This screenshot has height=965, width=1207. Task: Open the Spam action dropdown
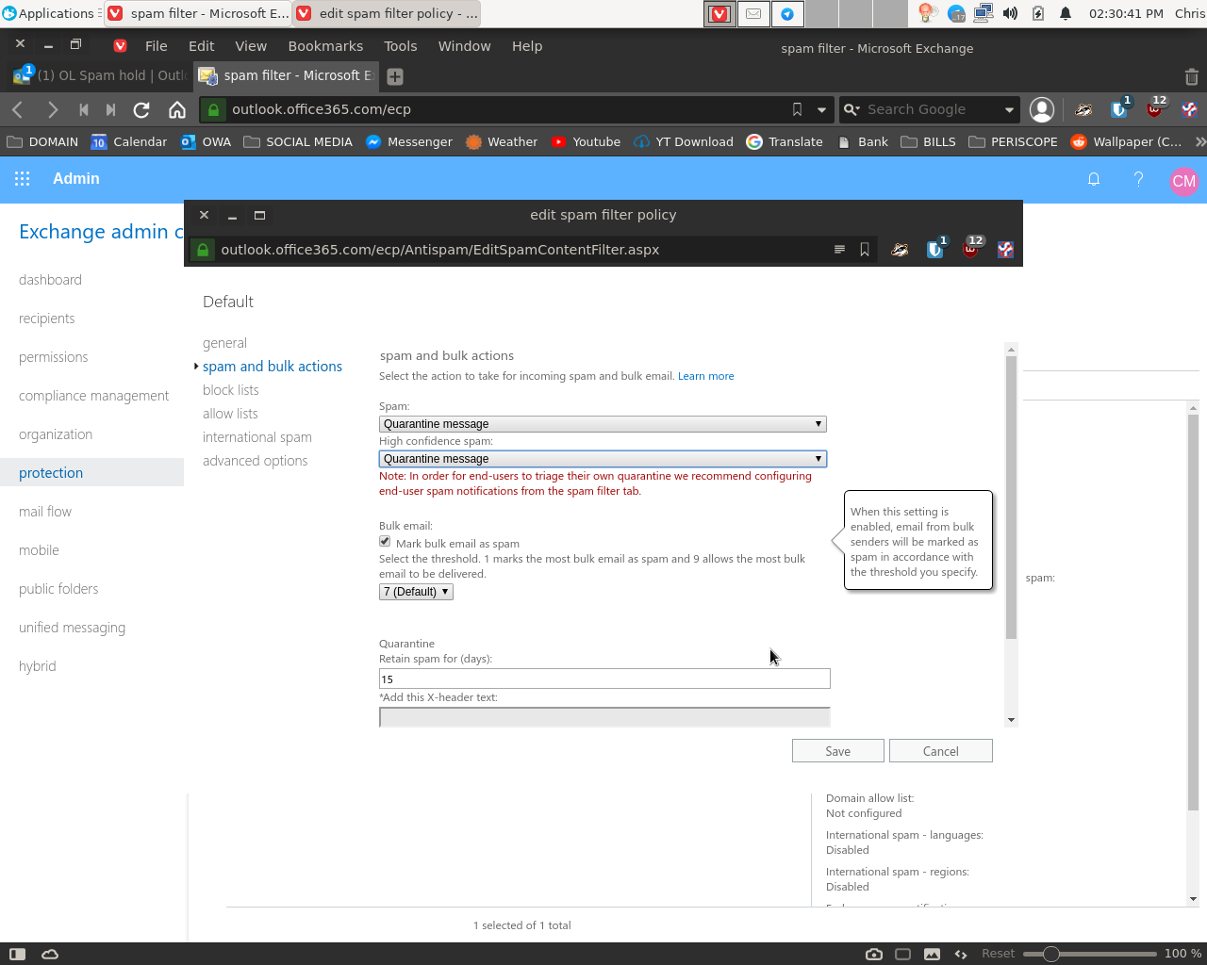(603, 424)
